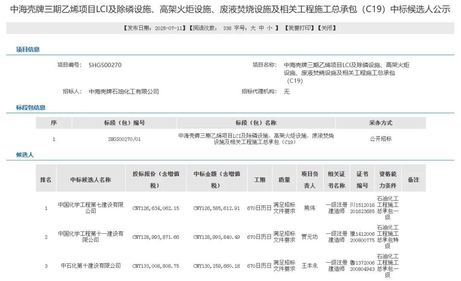This screenshot has width=461, height=281.
Task: Click the page title headline text
Action: pos(230,9)
